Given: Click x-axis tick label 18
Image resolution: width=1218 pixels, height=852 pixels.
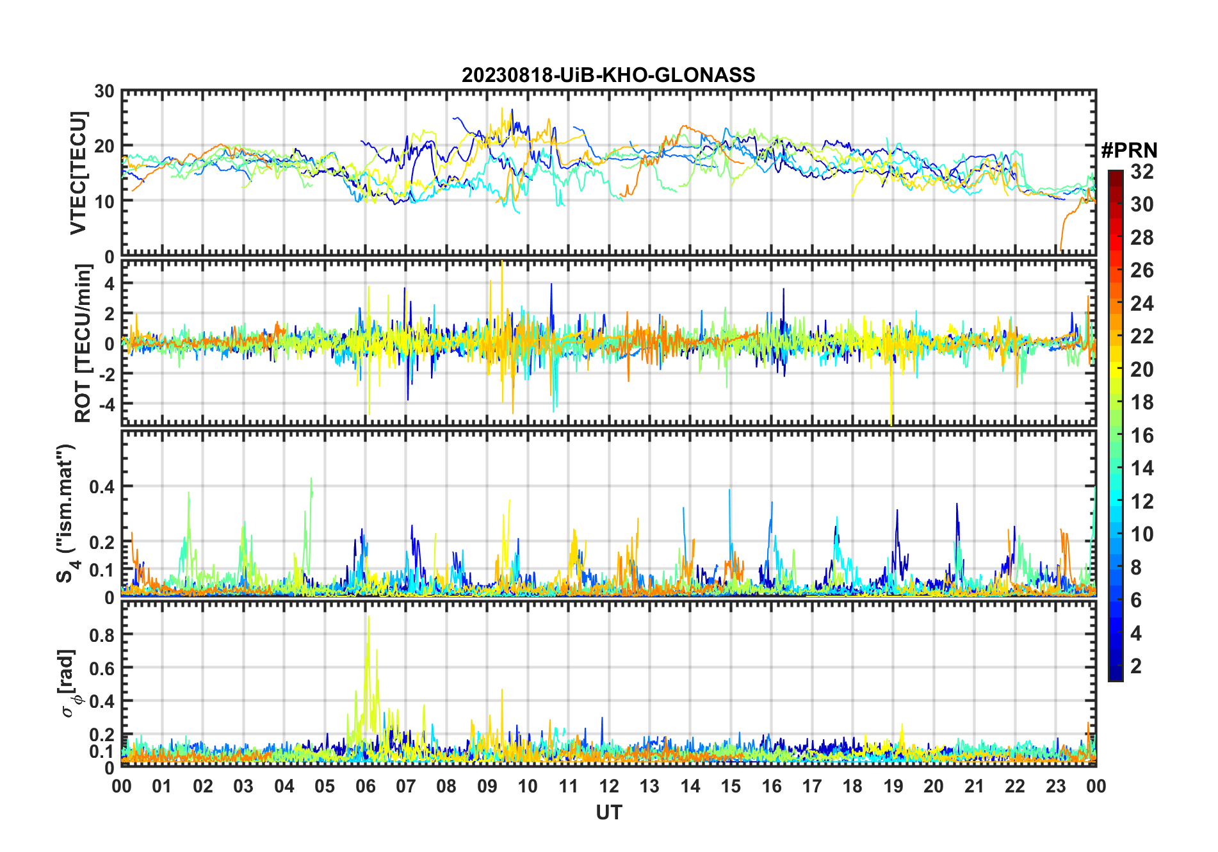Looking at the screenshot, I should point(852,787).
